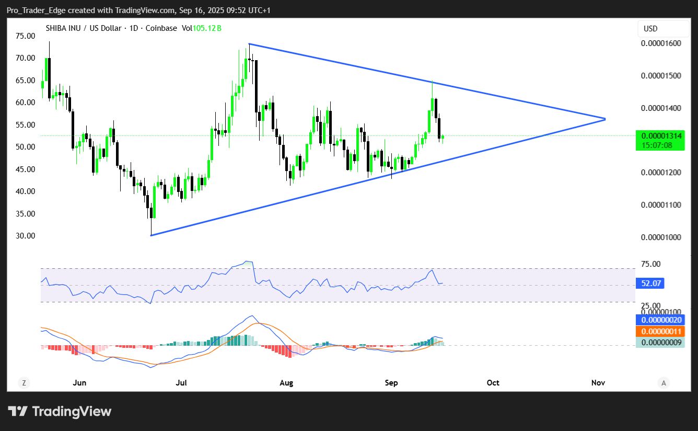Click the A auto-scale button at bottom right

click(664, 383)
